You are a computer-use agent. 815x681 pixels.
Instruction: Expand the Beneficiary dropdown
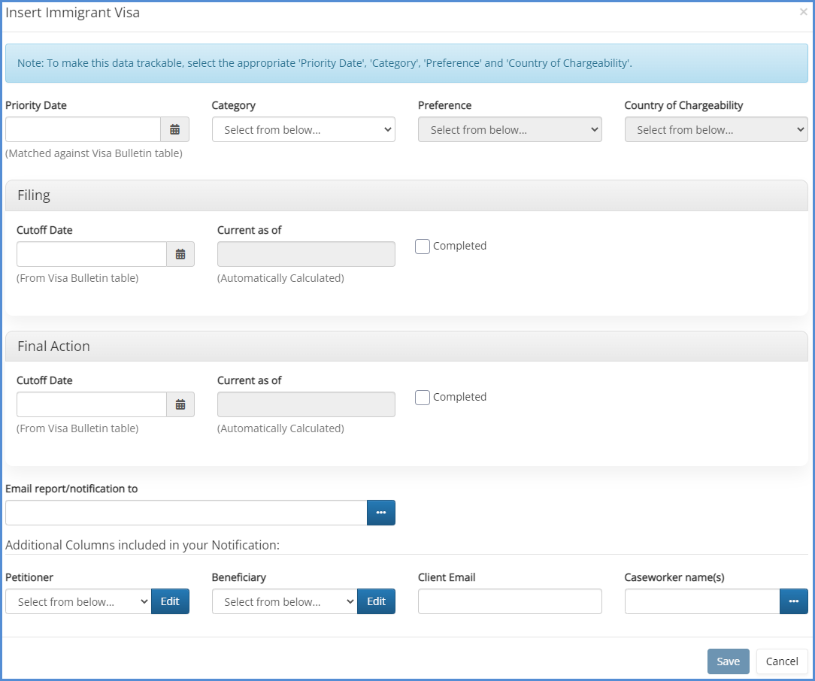pos(284,601)
